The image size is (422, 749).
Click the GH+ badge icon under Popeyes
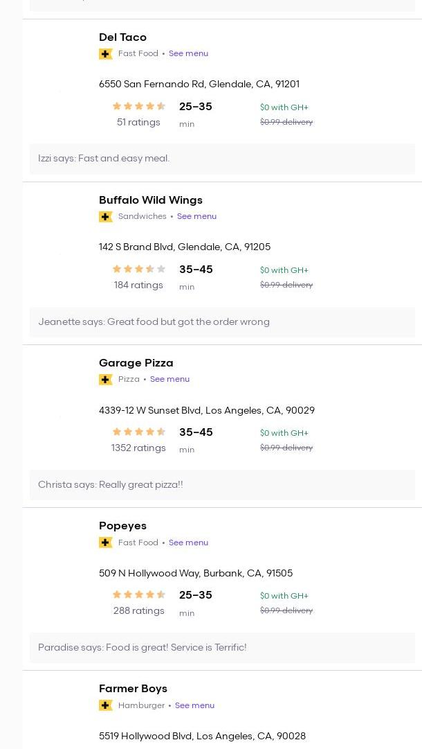point(105,543)
